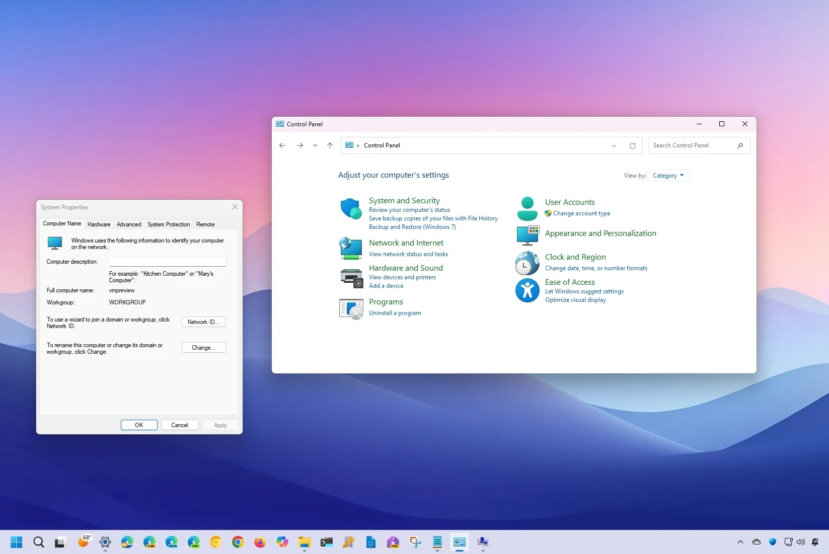Go back in Control Panel navigation
Screen dimensions: 829x554
[x=282, y=145]
